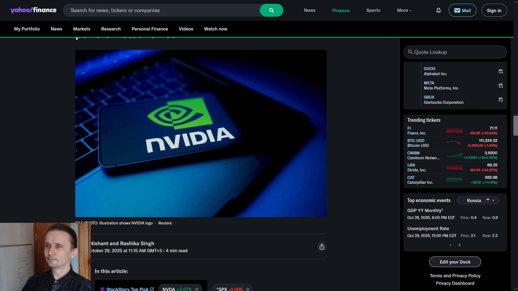Viewport: 518px width, 291px height.
Task: Click the green search magnifier button
Action: click(x=271, y=10)
